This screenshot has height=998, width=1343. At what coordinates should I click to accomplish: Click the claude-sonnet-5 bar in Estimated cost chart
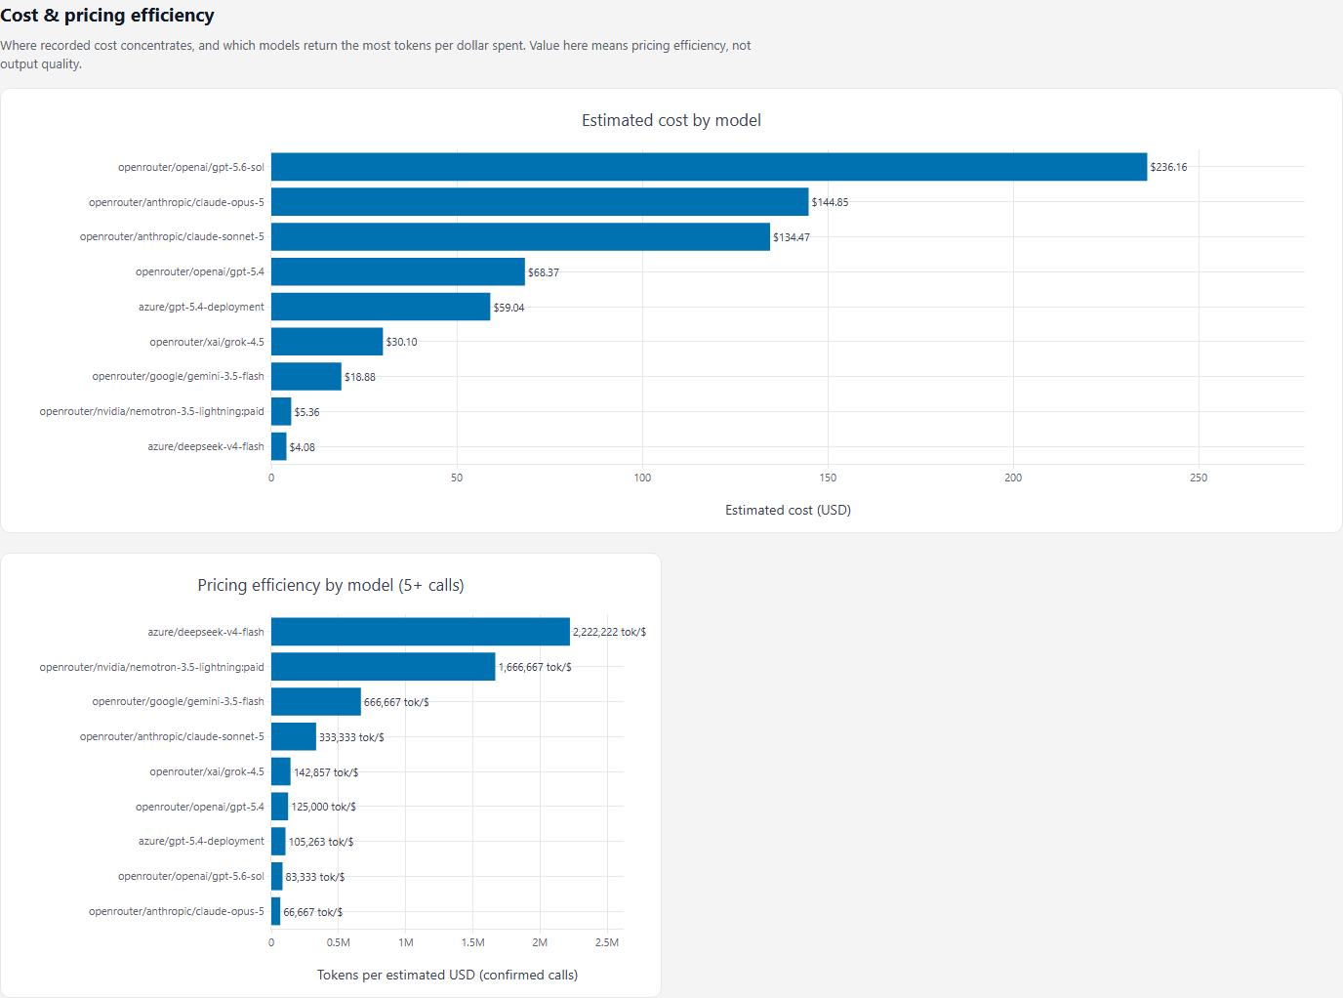520,237
